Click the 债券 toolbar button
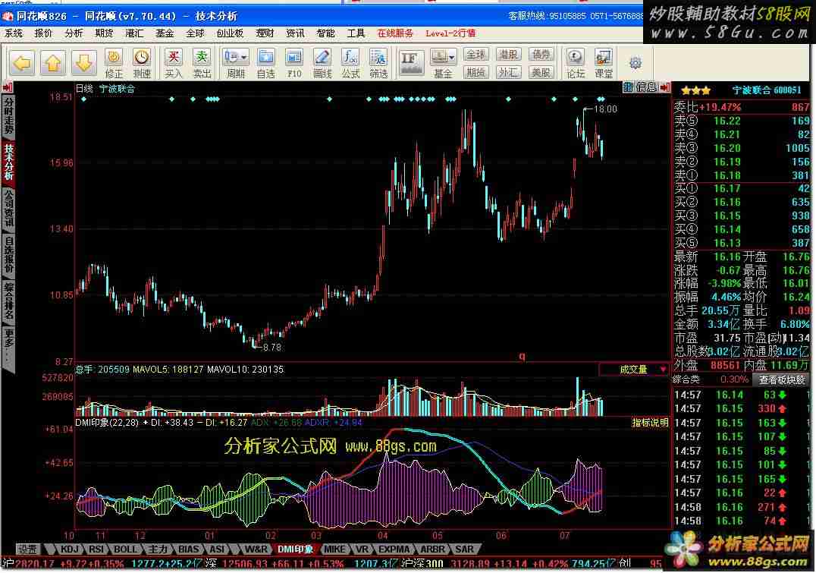Viewport: 816px width, 573px height. (x=541, y=54)
